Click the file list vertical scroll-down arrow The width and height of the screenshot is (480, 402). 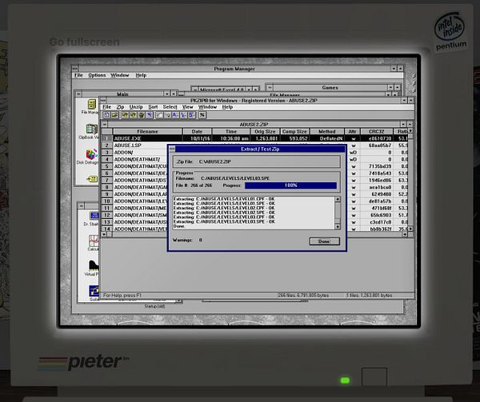[x=410, y=229]
